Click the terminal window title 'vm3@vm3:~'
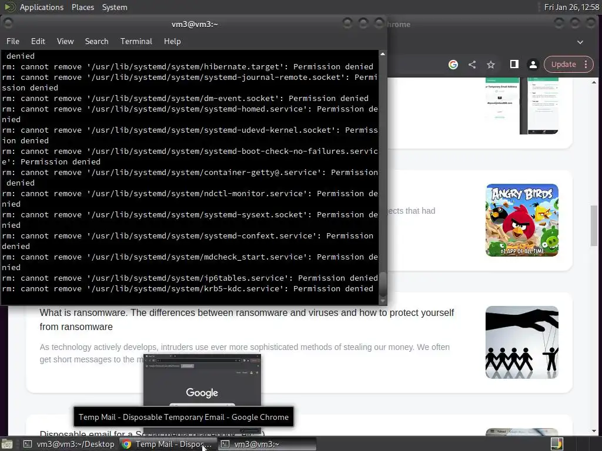This screenshot has height=451, width=602. 195,24
